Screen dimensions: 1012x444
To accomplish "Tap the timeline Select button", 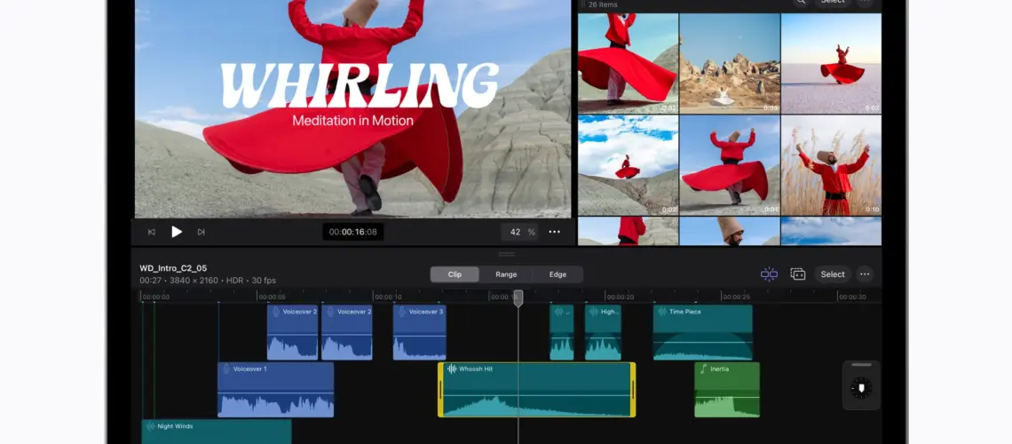I will (832, 274).
